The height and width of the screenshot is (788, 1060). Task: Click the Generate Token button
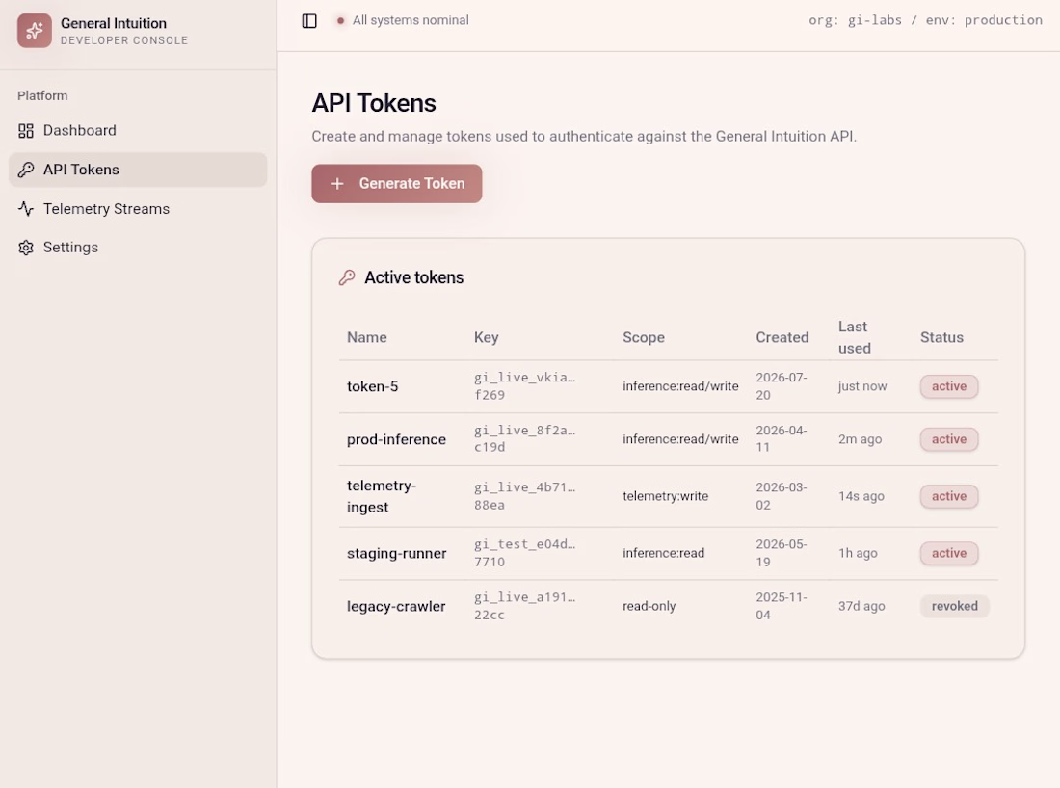click(397, 184)
